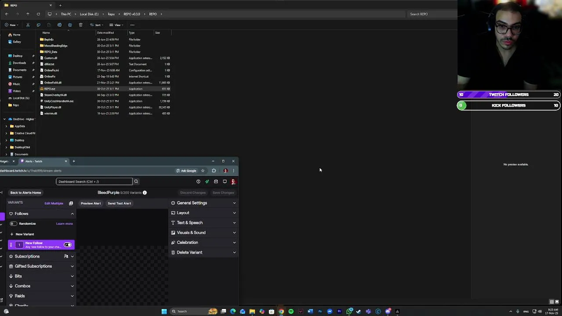Image resolution: width=562 pixels, height=316 pixels.
Task: Open Steam from the taskbar
Action: click(x=359, y=312)
